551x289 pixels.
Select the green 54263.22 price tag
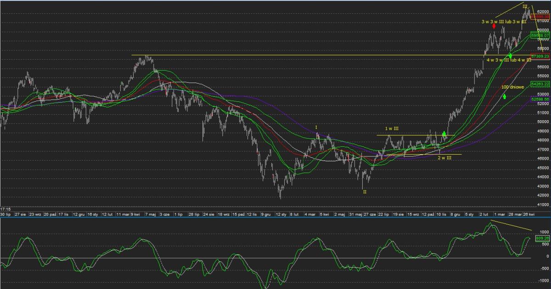point(540,84)
